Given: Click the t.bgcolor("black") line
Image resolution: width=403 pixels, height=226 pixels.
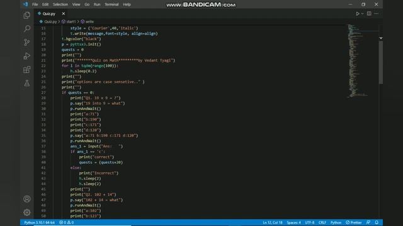Looking at the screenshot, I should point(81,39).
